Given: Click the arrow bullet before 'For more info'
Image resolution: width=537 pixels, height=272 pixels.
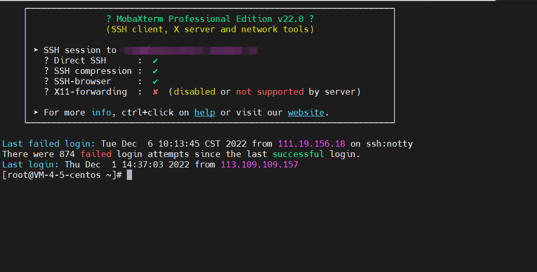Looking at the screenshot, I should (x=36, y=112).
